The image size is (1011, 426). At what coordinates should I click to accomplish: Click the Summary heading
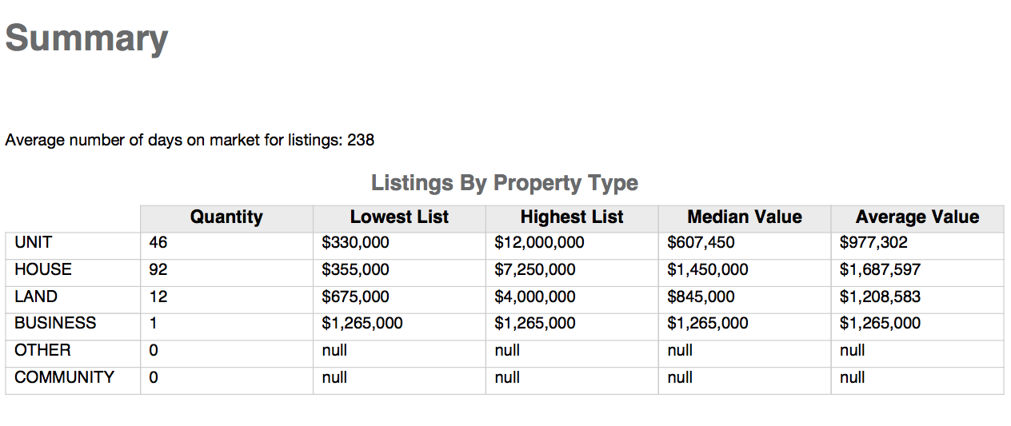point(86,38)
